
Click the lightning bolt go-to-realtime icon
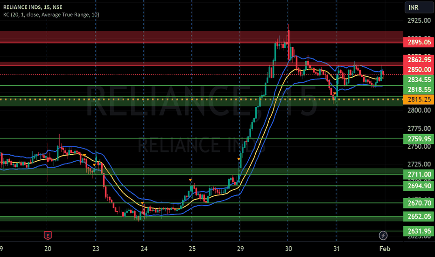[x=383, y=236]
